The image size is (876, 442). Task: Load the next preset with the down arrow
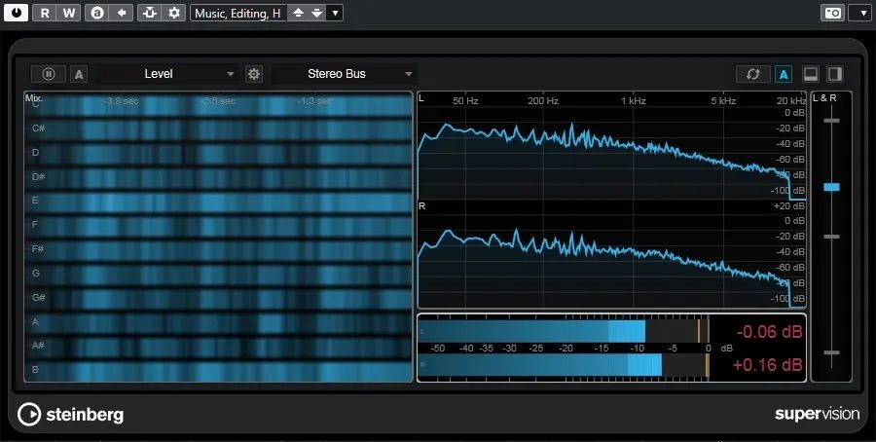(316, 13)
